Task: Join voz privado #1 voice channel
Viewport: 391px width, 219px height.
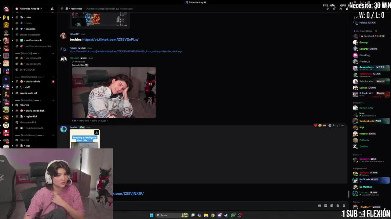Action: [34, 58]
